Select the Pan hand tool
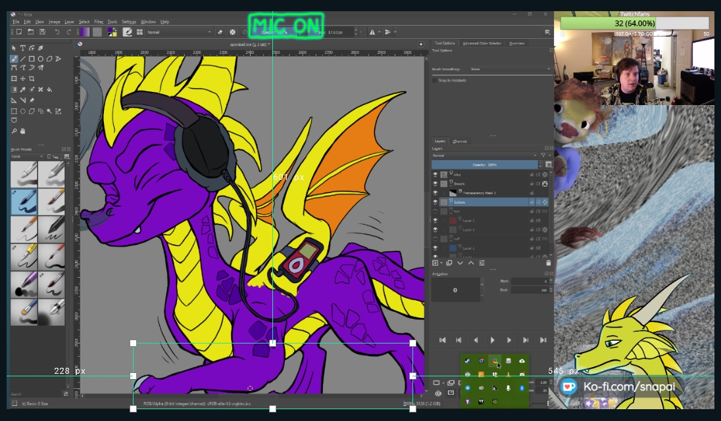 22,131
